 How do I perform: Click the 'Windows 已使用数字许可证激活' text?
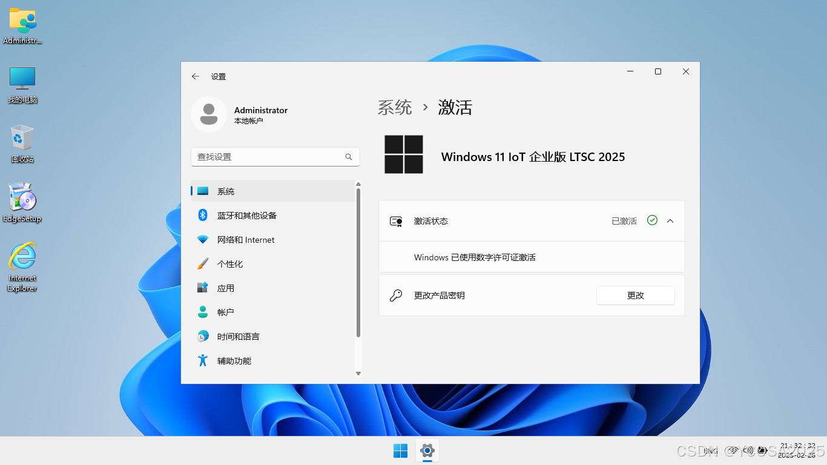tap(475, 257)
